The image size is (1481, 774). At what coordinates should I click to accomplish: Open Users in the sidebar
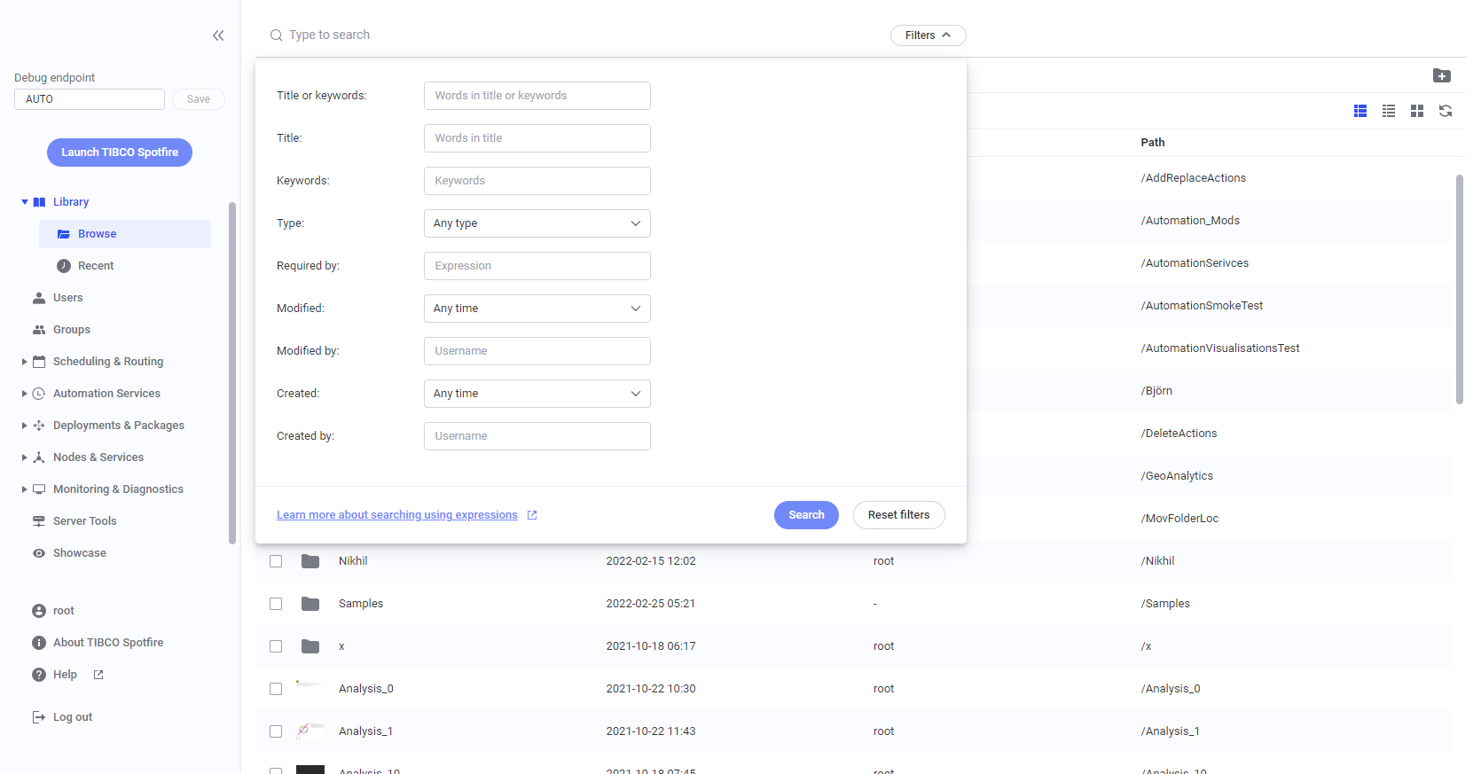67,298
